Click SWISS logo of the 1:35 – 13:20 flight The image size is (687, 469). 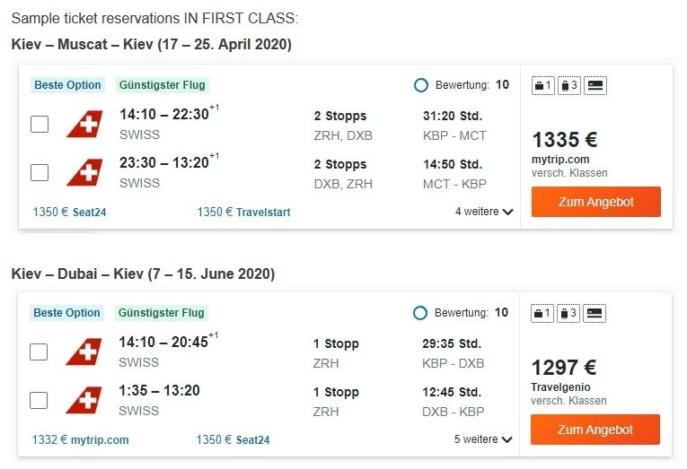click(84, 400)
